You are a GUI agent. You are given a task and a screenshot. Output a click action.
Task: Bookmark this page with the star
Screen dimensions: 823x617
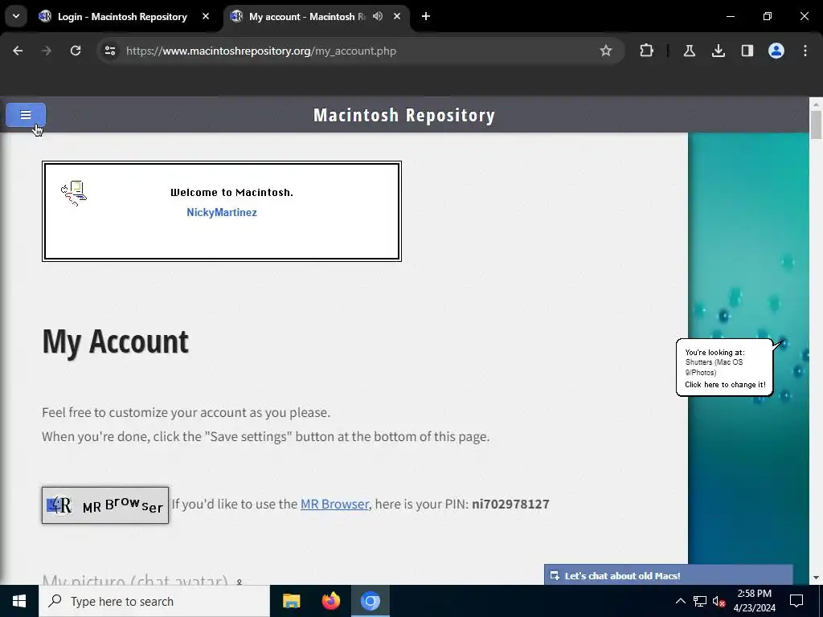606,51
